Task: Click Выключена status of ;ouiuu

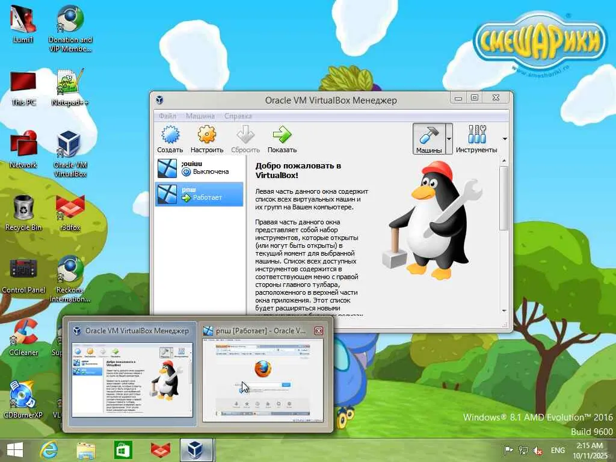Action: [x=206, y=171]
